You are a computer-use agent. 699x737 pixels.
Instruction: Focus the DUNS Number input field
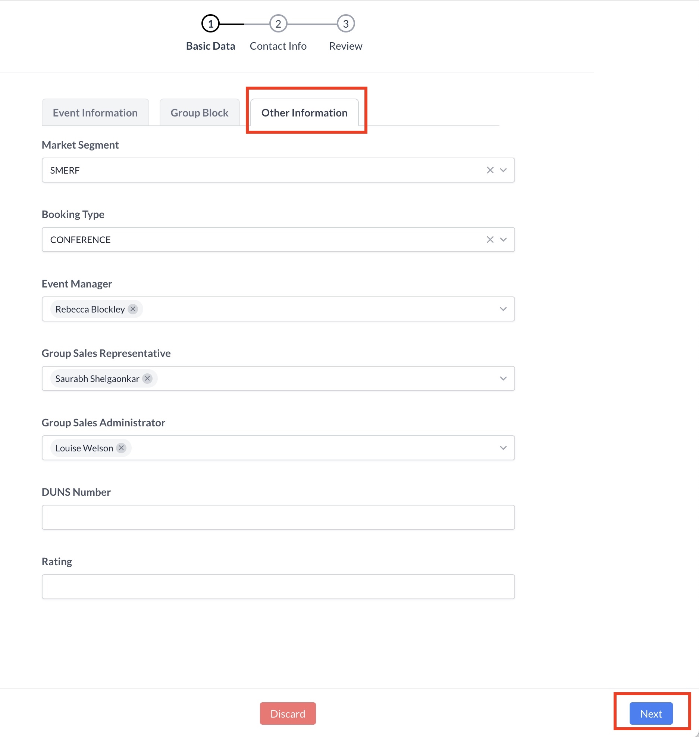click(278, 517)
